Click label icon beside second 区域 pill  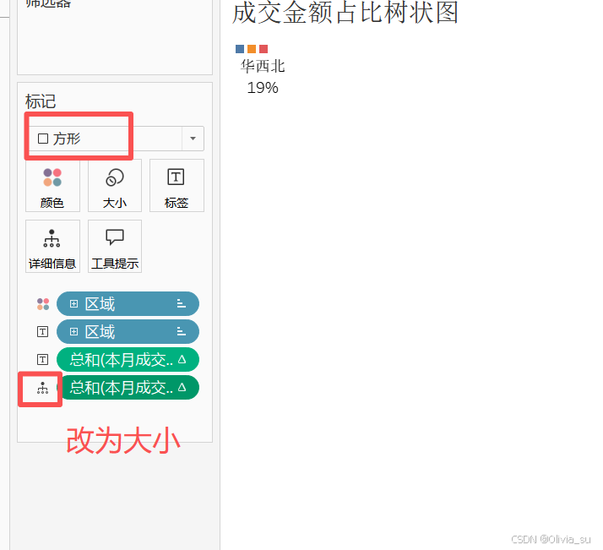[43, 331]
